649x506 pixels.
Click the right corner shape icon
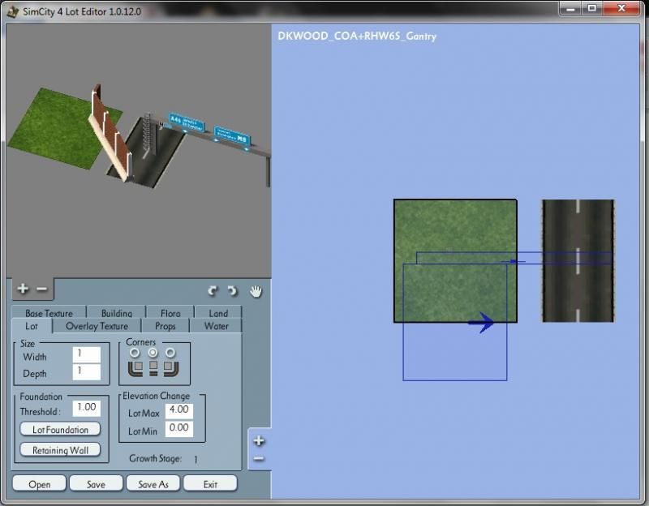point(170,368)
